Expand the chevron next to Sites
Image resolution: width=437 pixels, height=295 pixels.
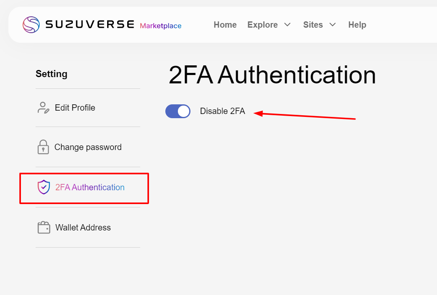point(333,25)
